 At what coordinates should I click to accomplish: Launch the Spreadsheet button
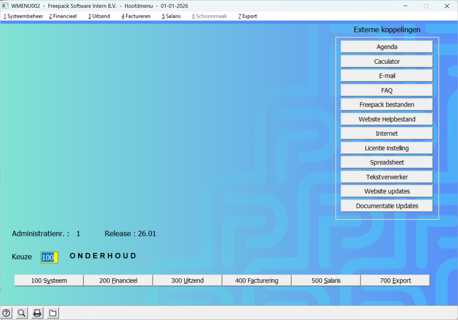(x=387, y=162)
